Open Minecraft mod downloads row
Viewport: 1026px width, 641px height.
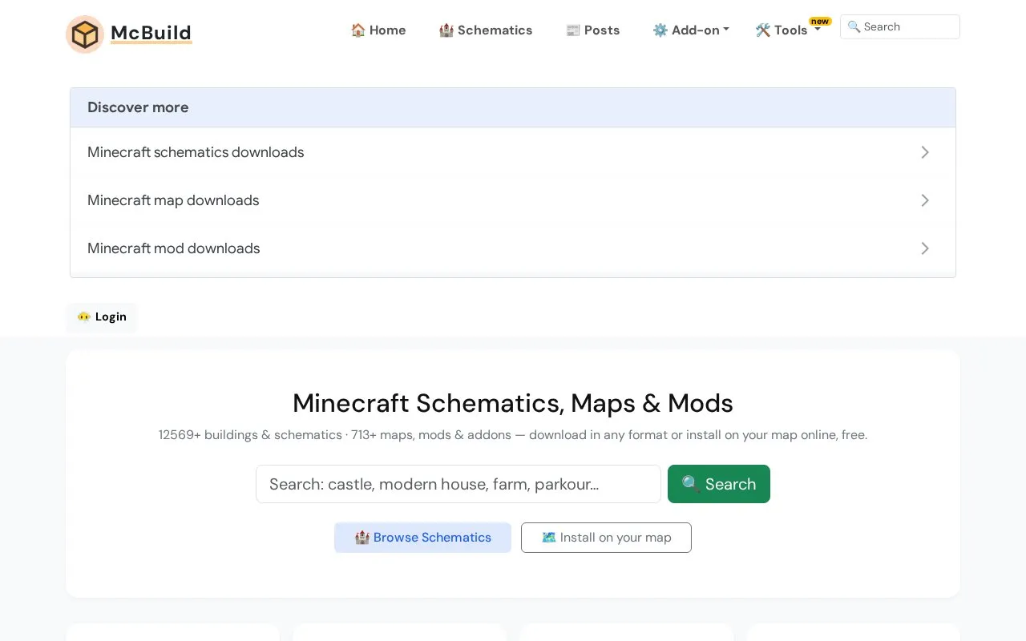point(513,248)
